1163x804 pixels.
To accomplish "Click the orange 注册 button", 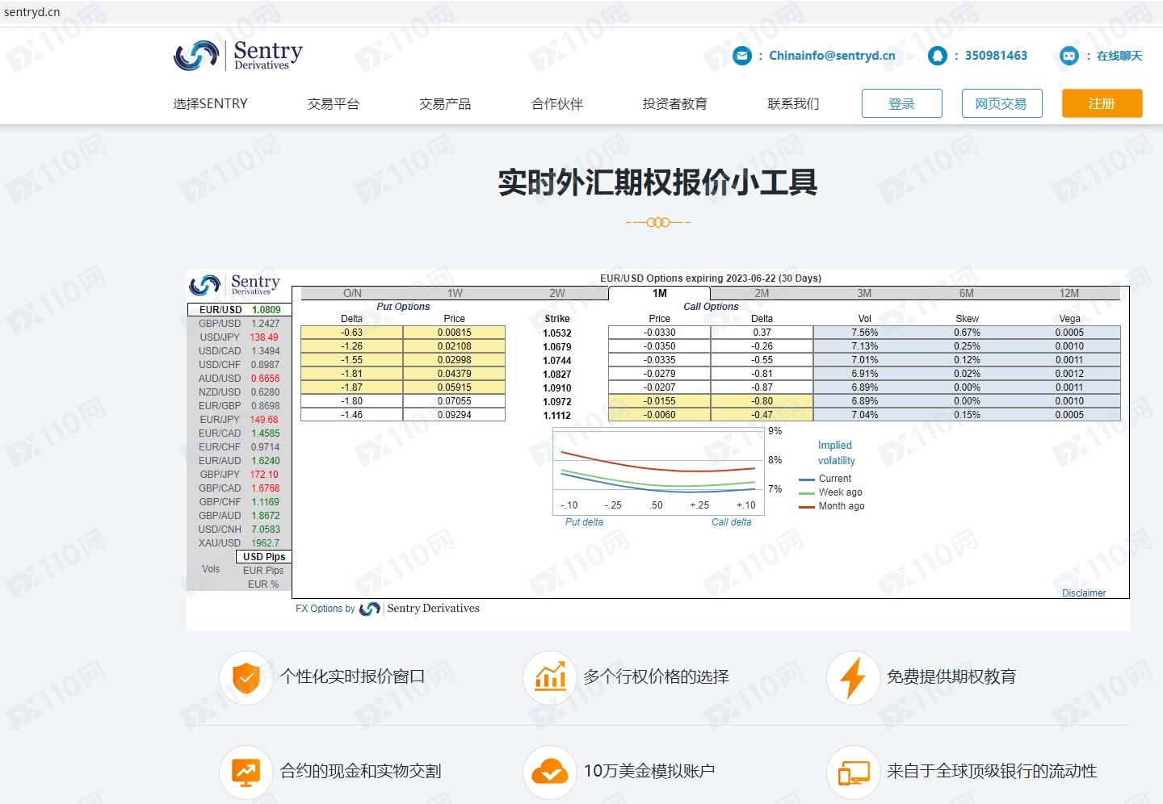I will [x=1102, y=103].
